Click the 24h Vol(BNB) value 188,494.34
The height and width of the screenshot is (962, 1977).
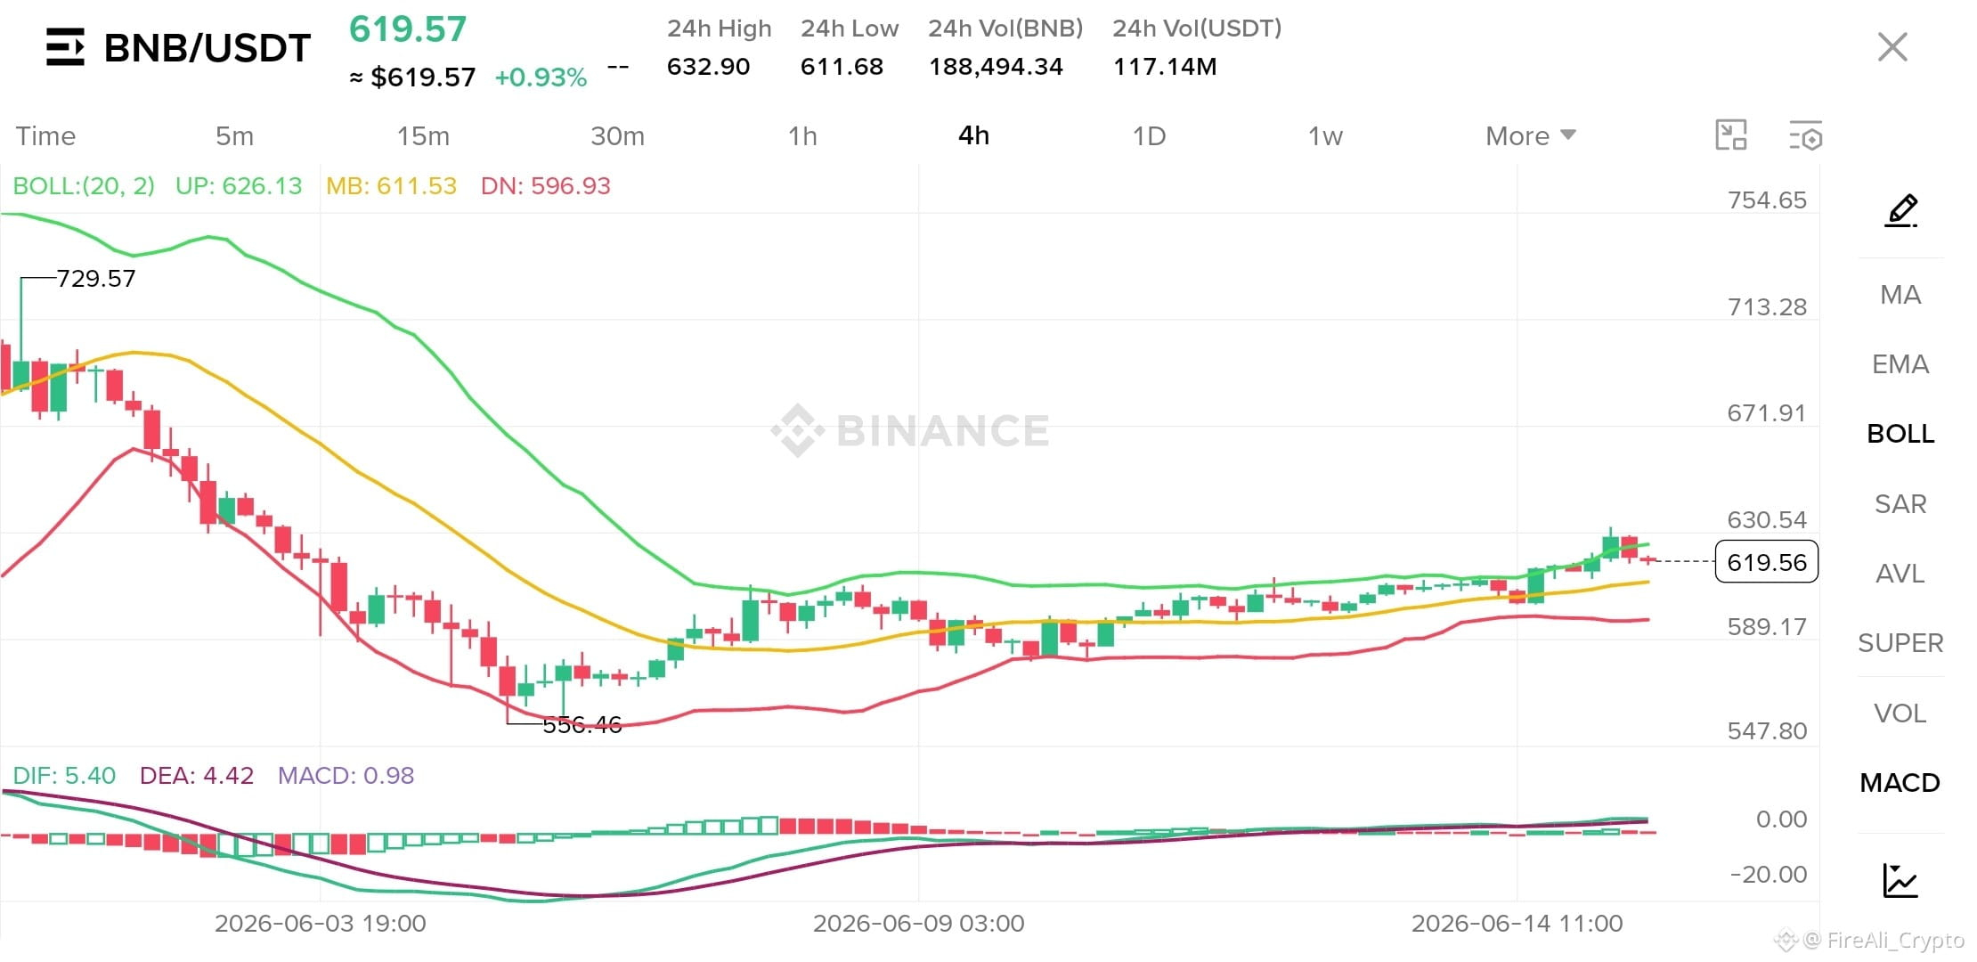tap(996, 67)
